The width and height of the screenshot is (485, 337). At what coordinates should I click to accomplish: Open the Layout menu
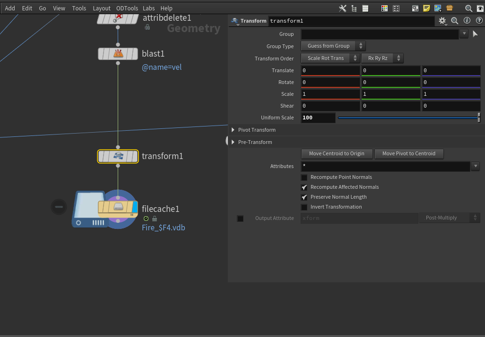(102, 8)
